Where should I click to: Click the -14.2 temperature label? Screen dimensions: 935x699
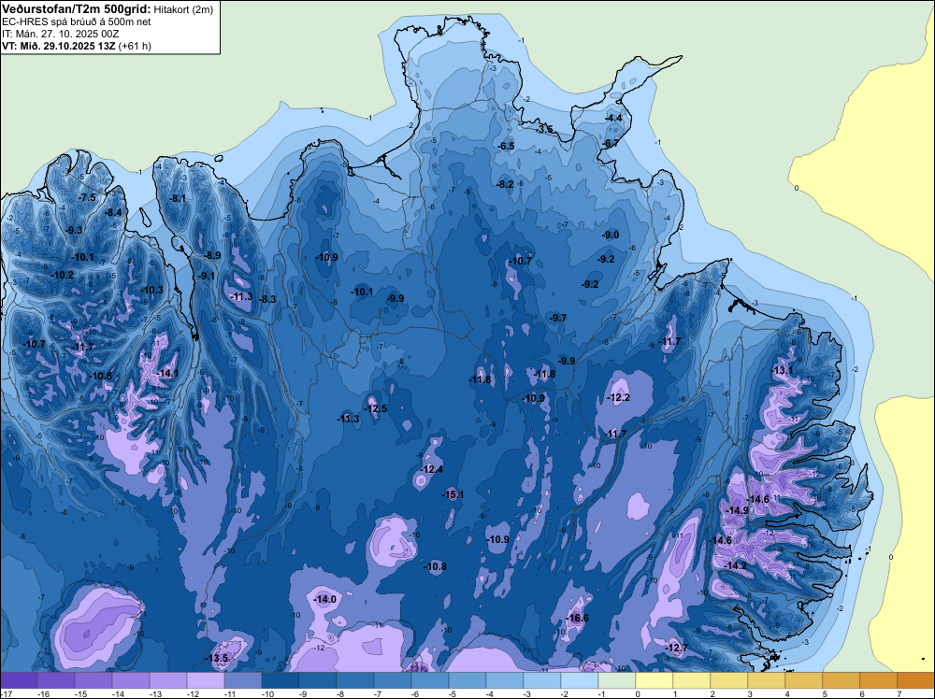(x=735, y=565)
